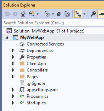104x111 pixels.
Task: Expand the ClientApp folder
Action: pos(13,64)
